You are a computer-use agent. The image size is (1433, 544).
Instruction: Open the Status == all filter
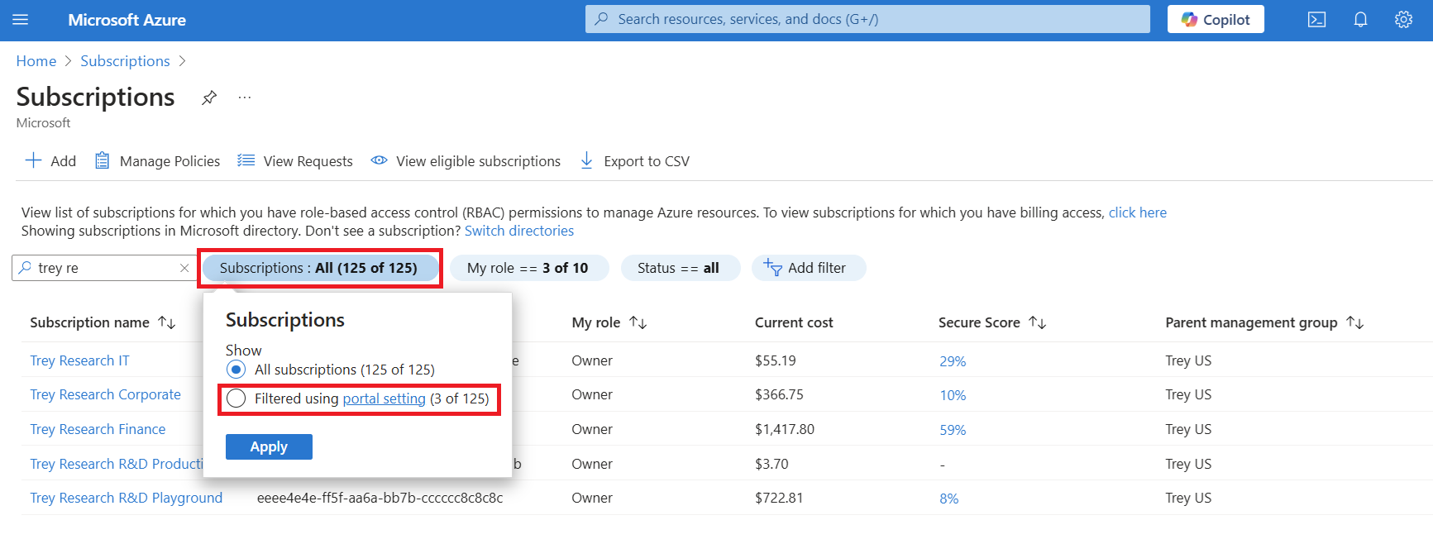[x=679, y=268]
